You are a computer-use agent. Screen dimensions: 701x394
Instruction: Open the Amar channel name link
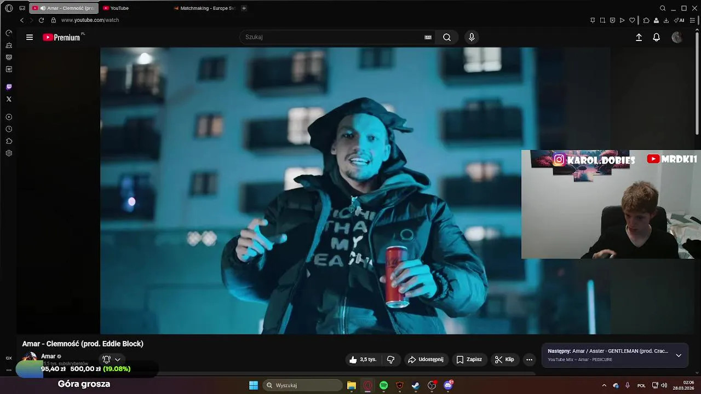[x=48, y=356]
